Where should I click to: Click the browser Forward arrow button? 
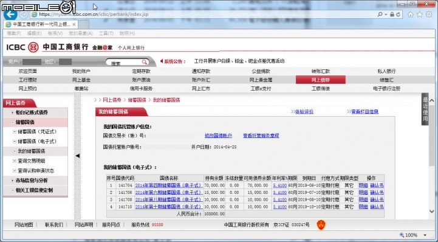click(24, 15)
